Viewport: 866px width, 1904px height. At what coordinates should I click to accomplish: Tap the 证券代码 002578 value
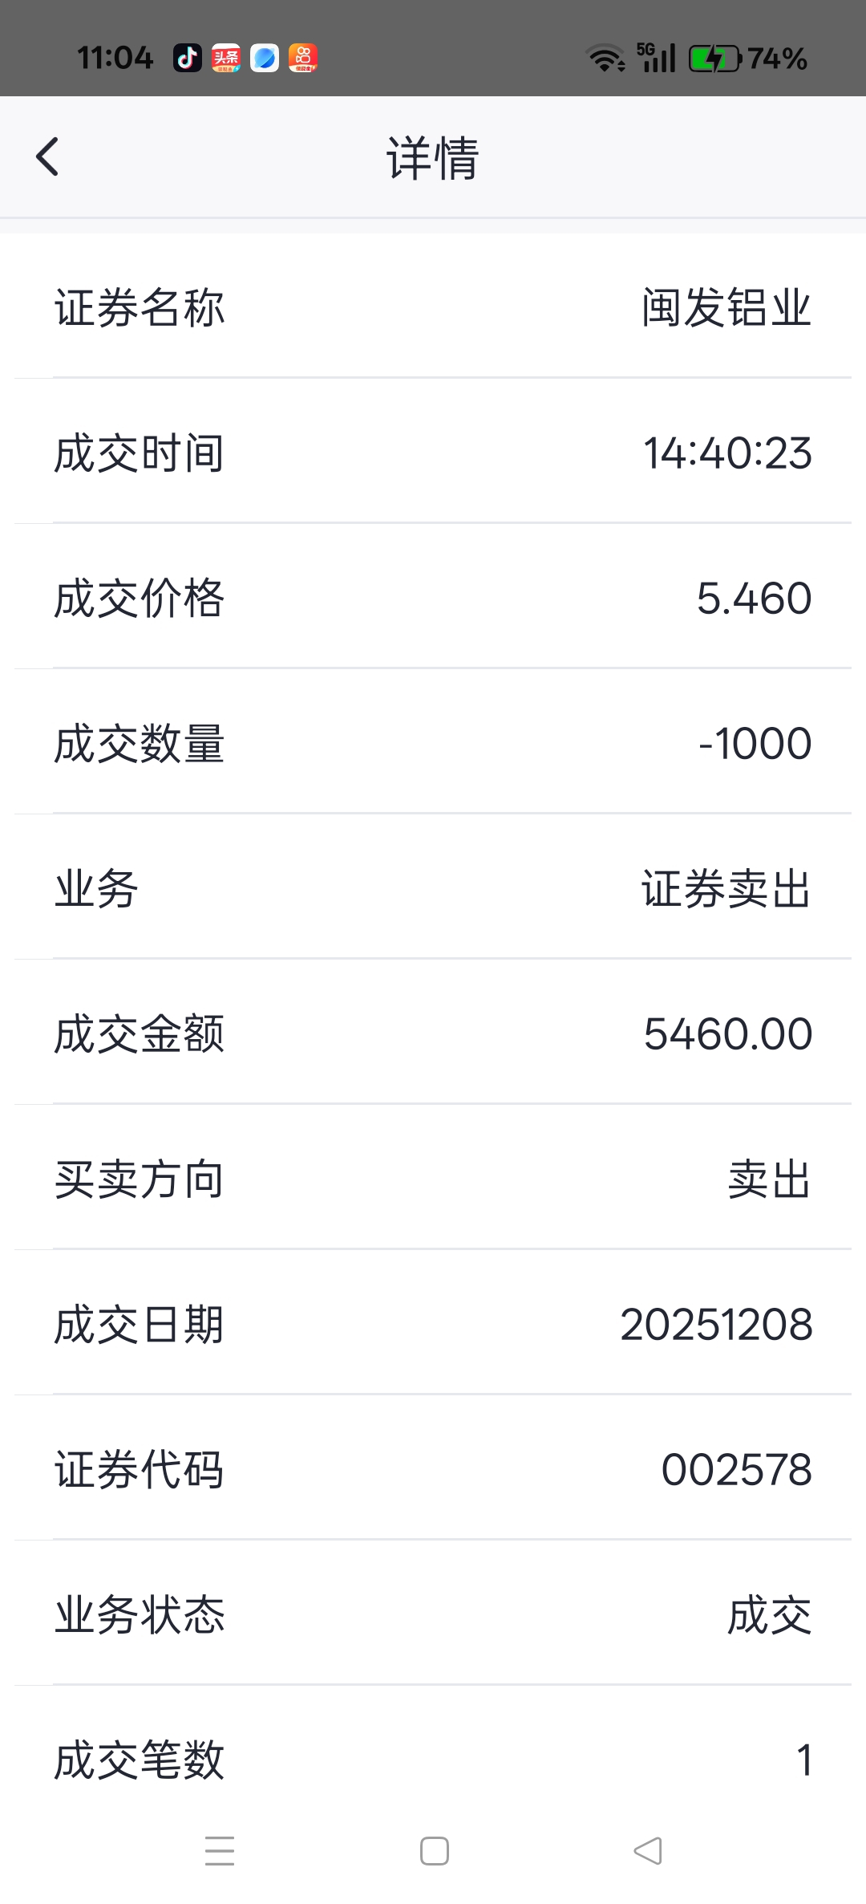[737, 1469]
